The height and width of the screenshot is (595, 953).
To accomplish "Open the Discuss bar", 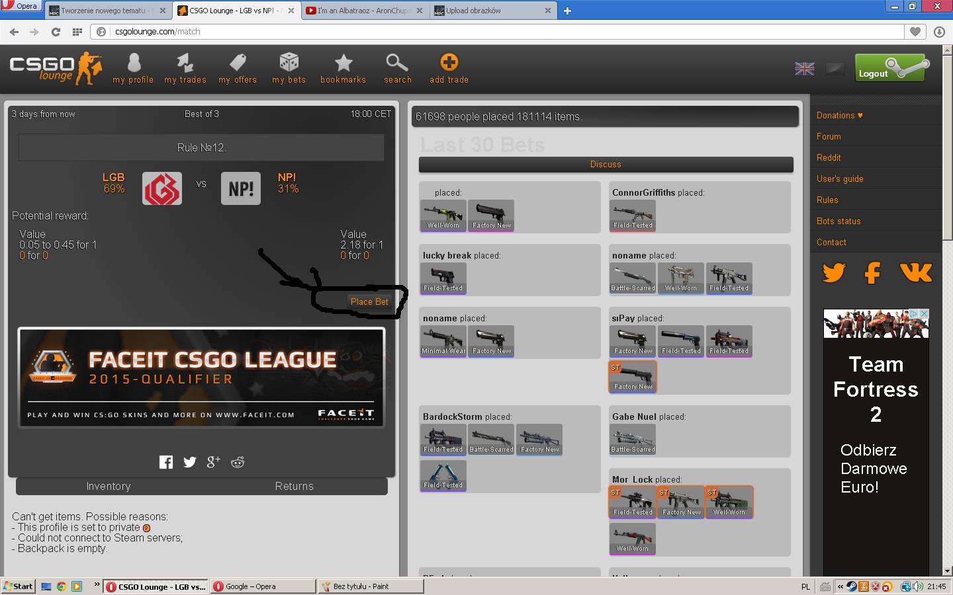I will pos(606,164).
